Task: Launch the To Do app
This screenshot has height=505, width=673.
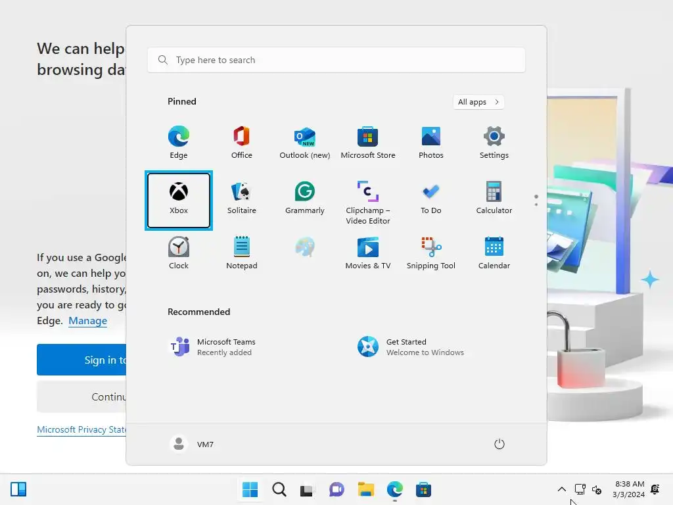Action: click(431, 198)
